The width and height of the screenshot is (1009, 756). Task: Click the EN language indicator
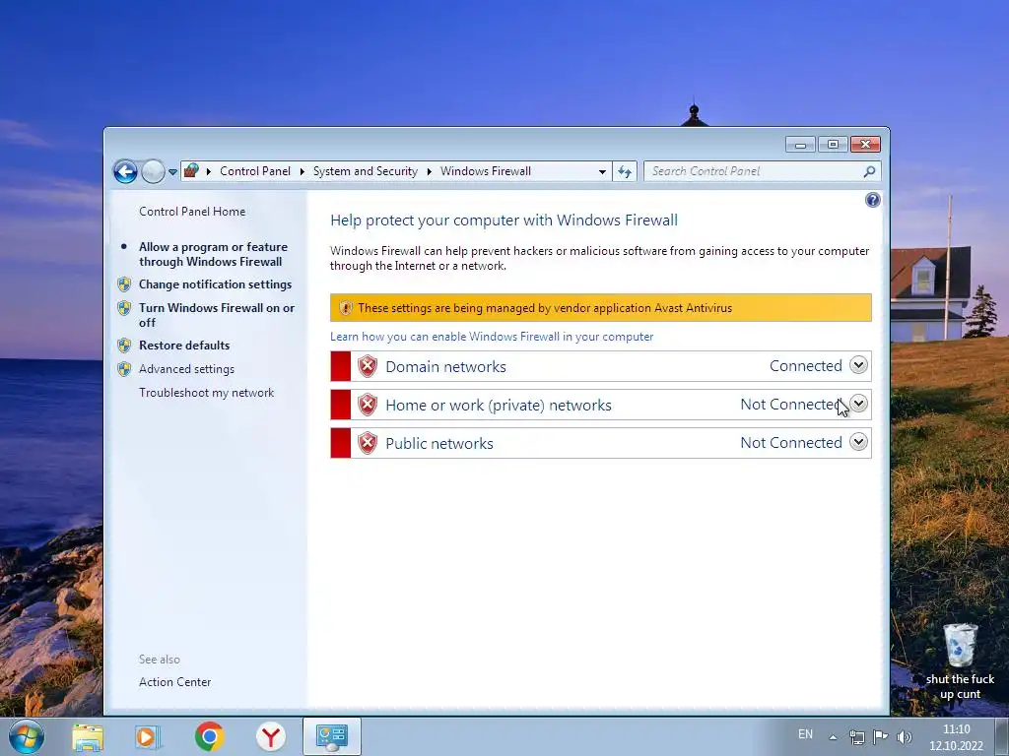[805, 734]
